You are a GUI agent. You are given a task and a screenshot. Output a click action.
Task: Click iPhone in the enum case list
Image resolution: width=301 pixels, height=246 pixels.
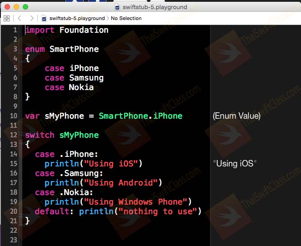84,68
